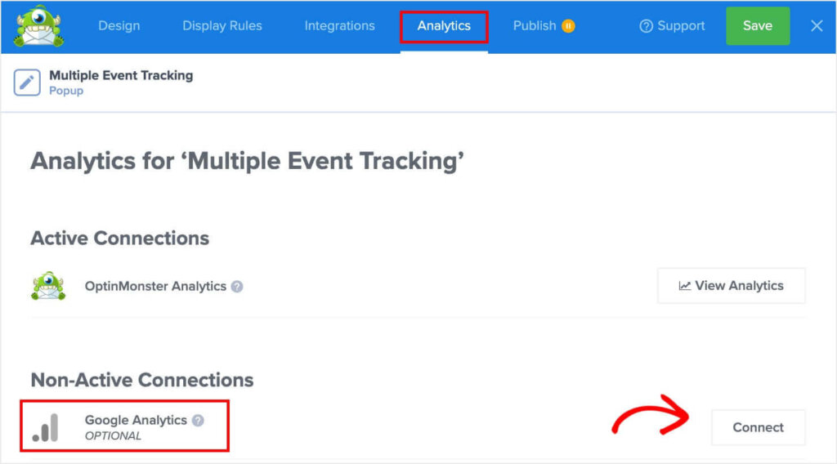Show help tooltip for Google Analytics
The width and height of the screenshot is (837, 464).
coord(198,421)
